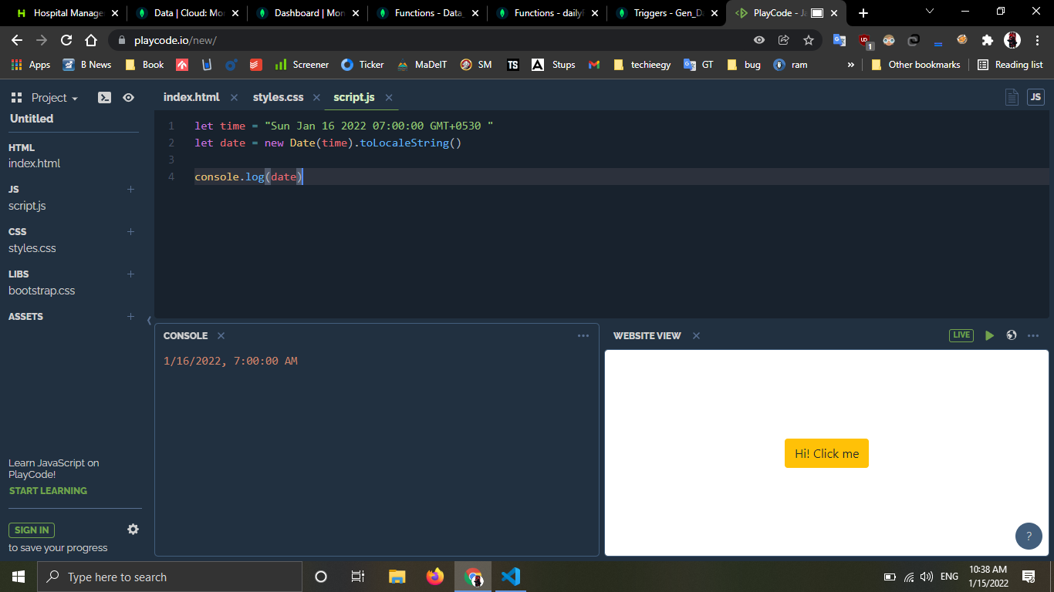Switch to the index.html tab
Viewport: 1054px width, 592px height.
191,97
